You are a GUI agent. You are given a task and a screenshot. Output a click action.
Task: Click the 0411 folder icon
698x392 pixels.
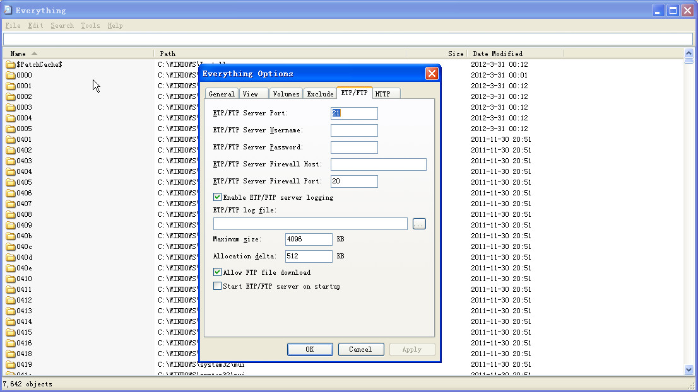coord(11,290)
